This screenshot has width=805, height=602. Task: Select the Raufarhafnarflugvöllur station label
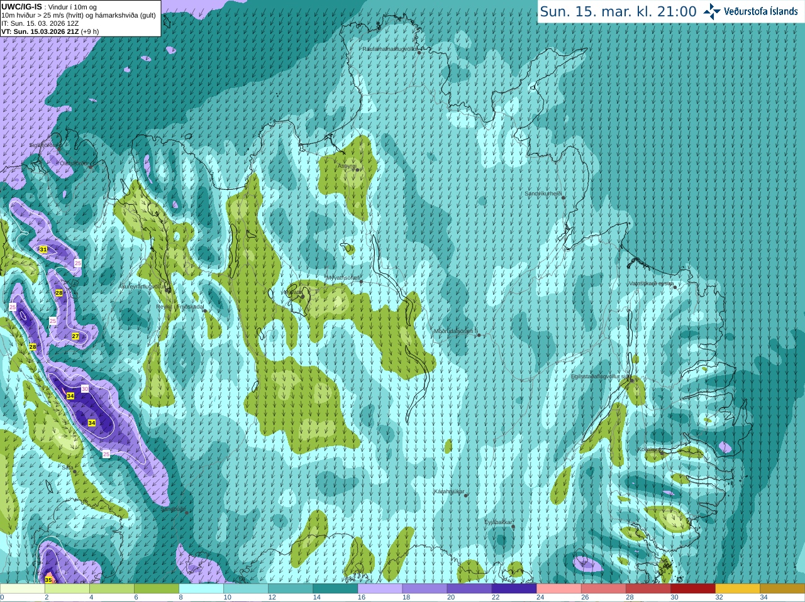point(390,48)
